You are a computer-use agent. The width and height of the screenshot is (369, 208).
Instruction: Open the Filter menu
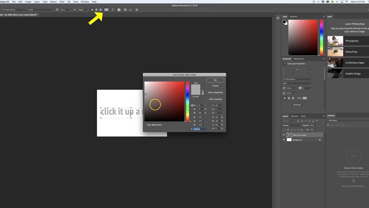(x=62, y=2)
